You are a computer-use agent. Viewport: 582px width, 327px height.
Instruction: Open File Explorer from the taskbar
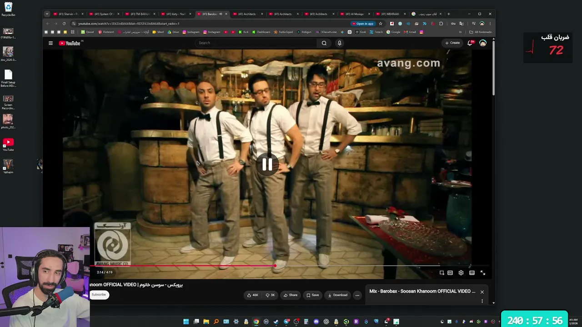206,322
